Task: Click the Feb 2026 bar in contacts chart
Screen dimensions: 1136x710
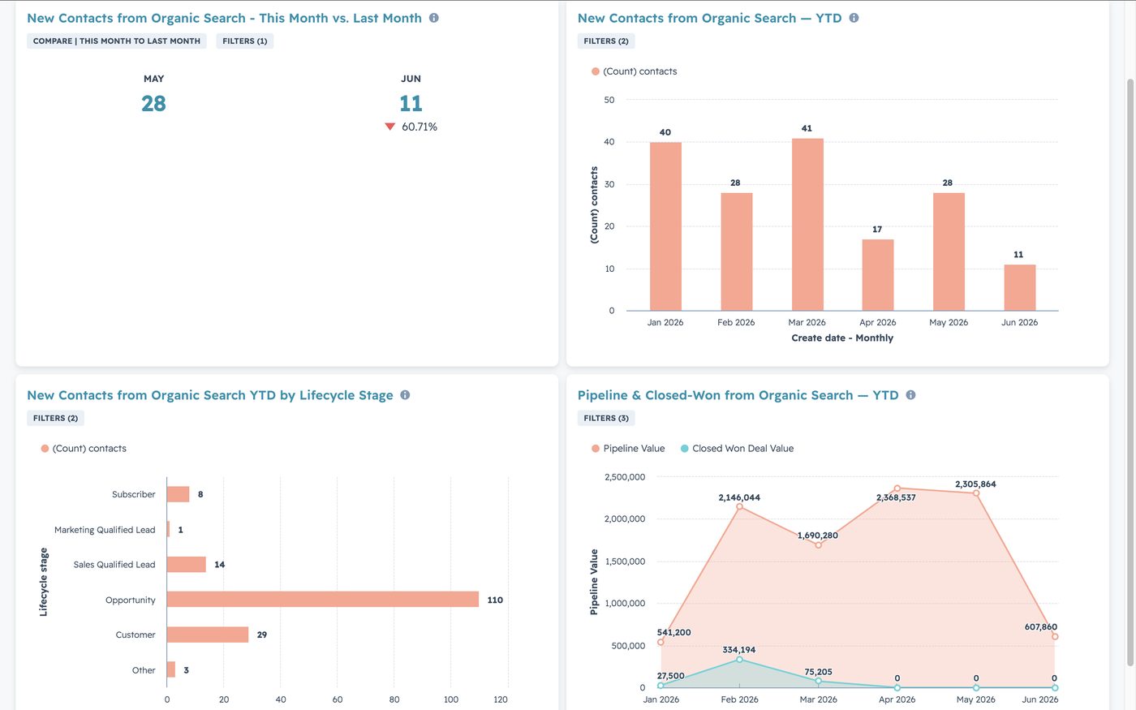Action: click(736, 252)
